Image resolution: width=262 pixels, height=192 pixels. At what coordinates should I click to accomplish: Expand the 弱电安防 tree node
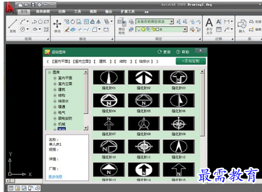coord(54,118)
